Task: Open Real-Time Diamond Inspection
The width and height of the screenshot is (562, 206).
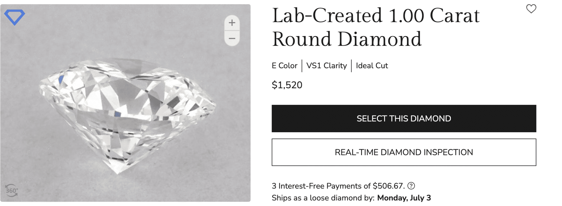Action: pyautogui.click(x=404, y=152)
